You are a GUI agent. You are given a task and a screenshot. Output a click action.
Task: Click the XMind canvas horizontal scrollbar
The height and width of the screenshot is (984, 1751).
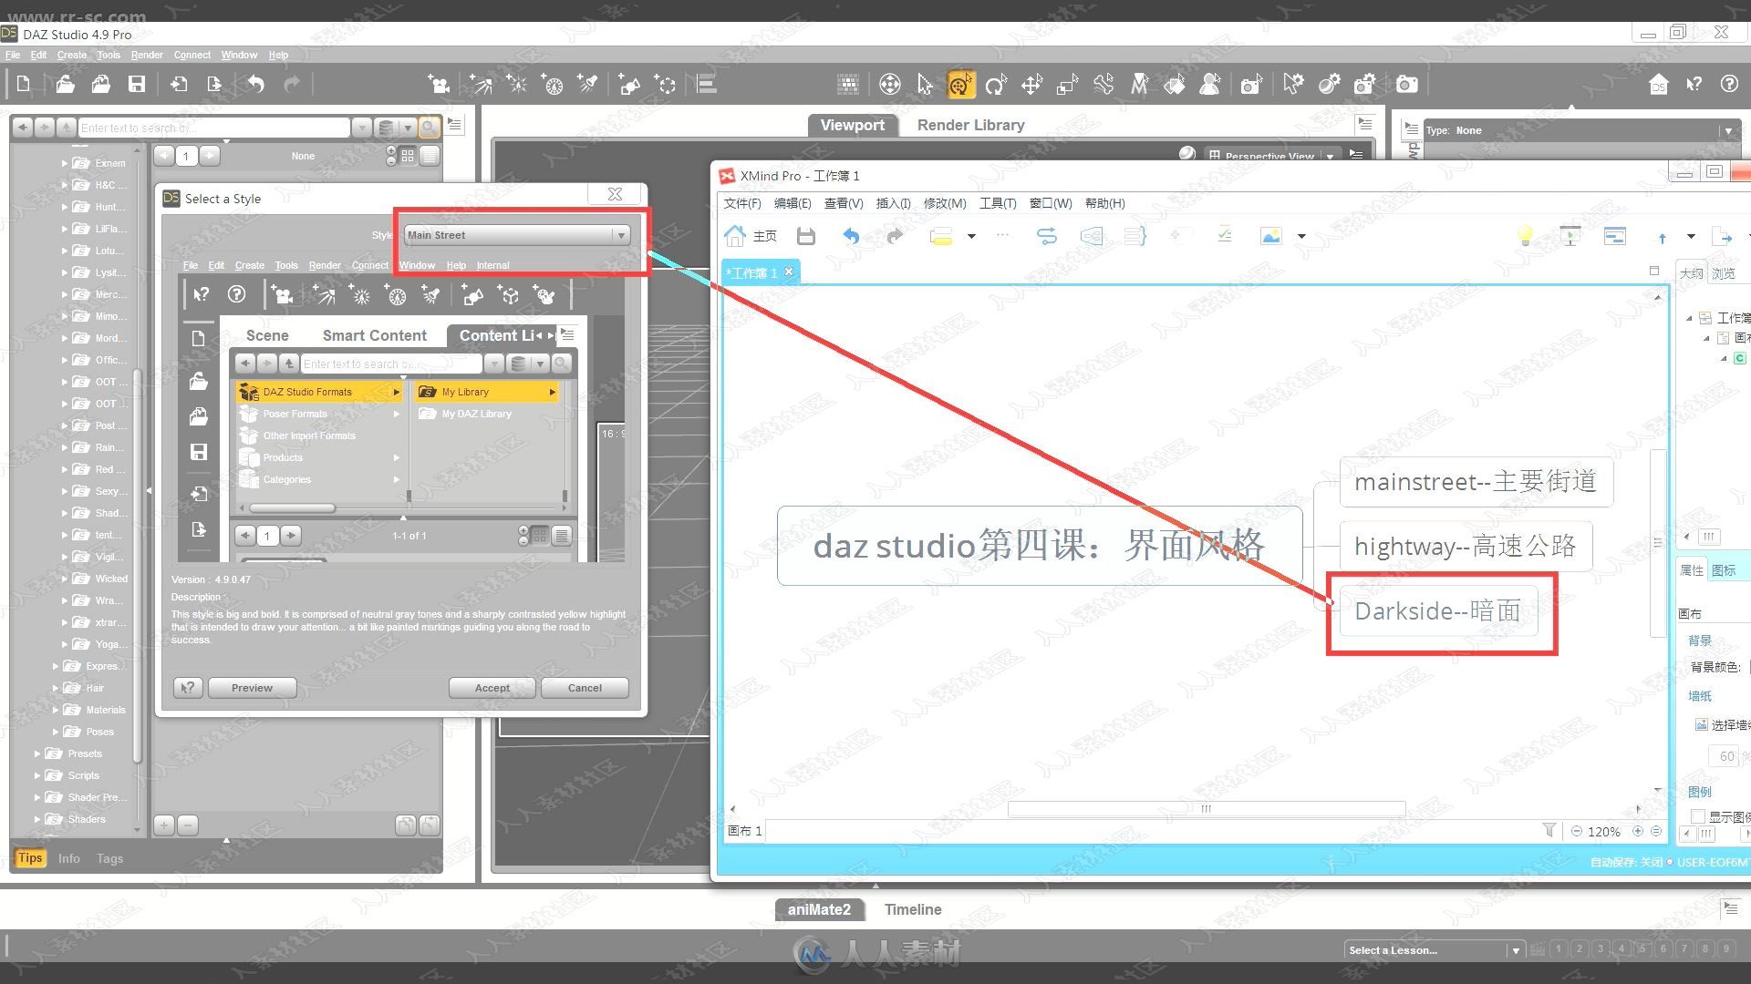1206,809
